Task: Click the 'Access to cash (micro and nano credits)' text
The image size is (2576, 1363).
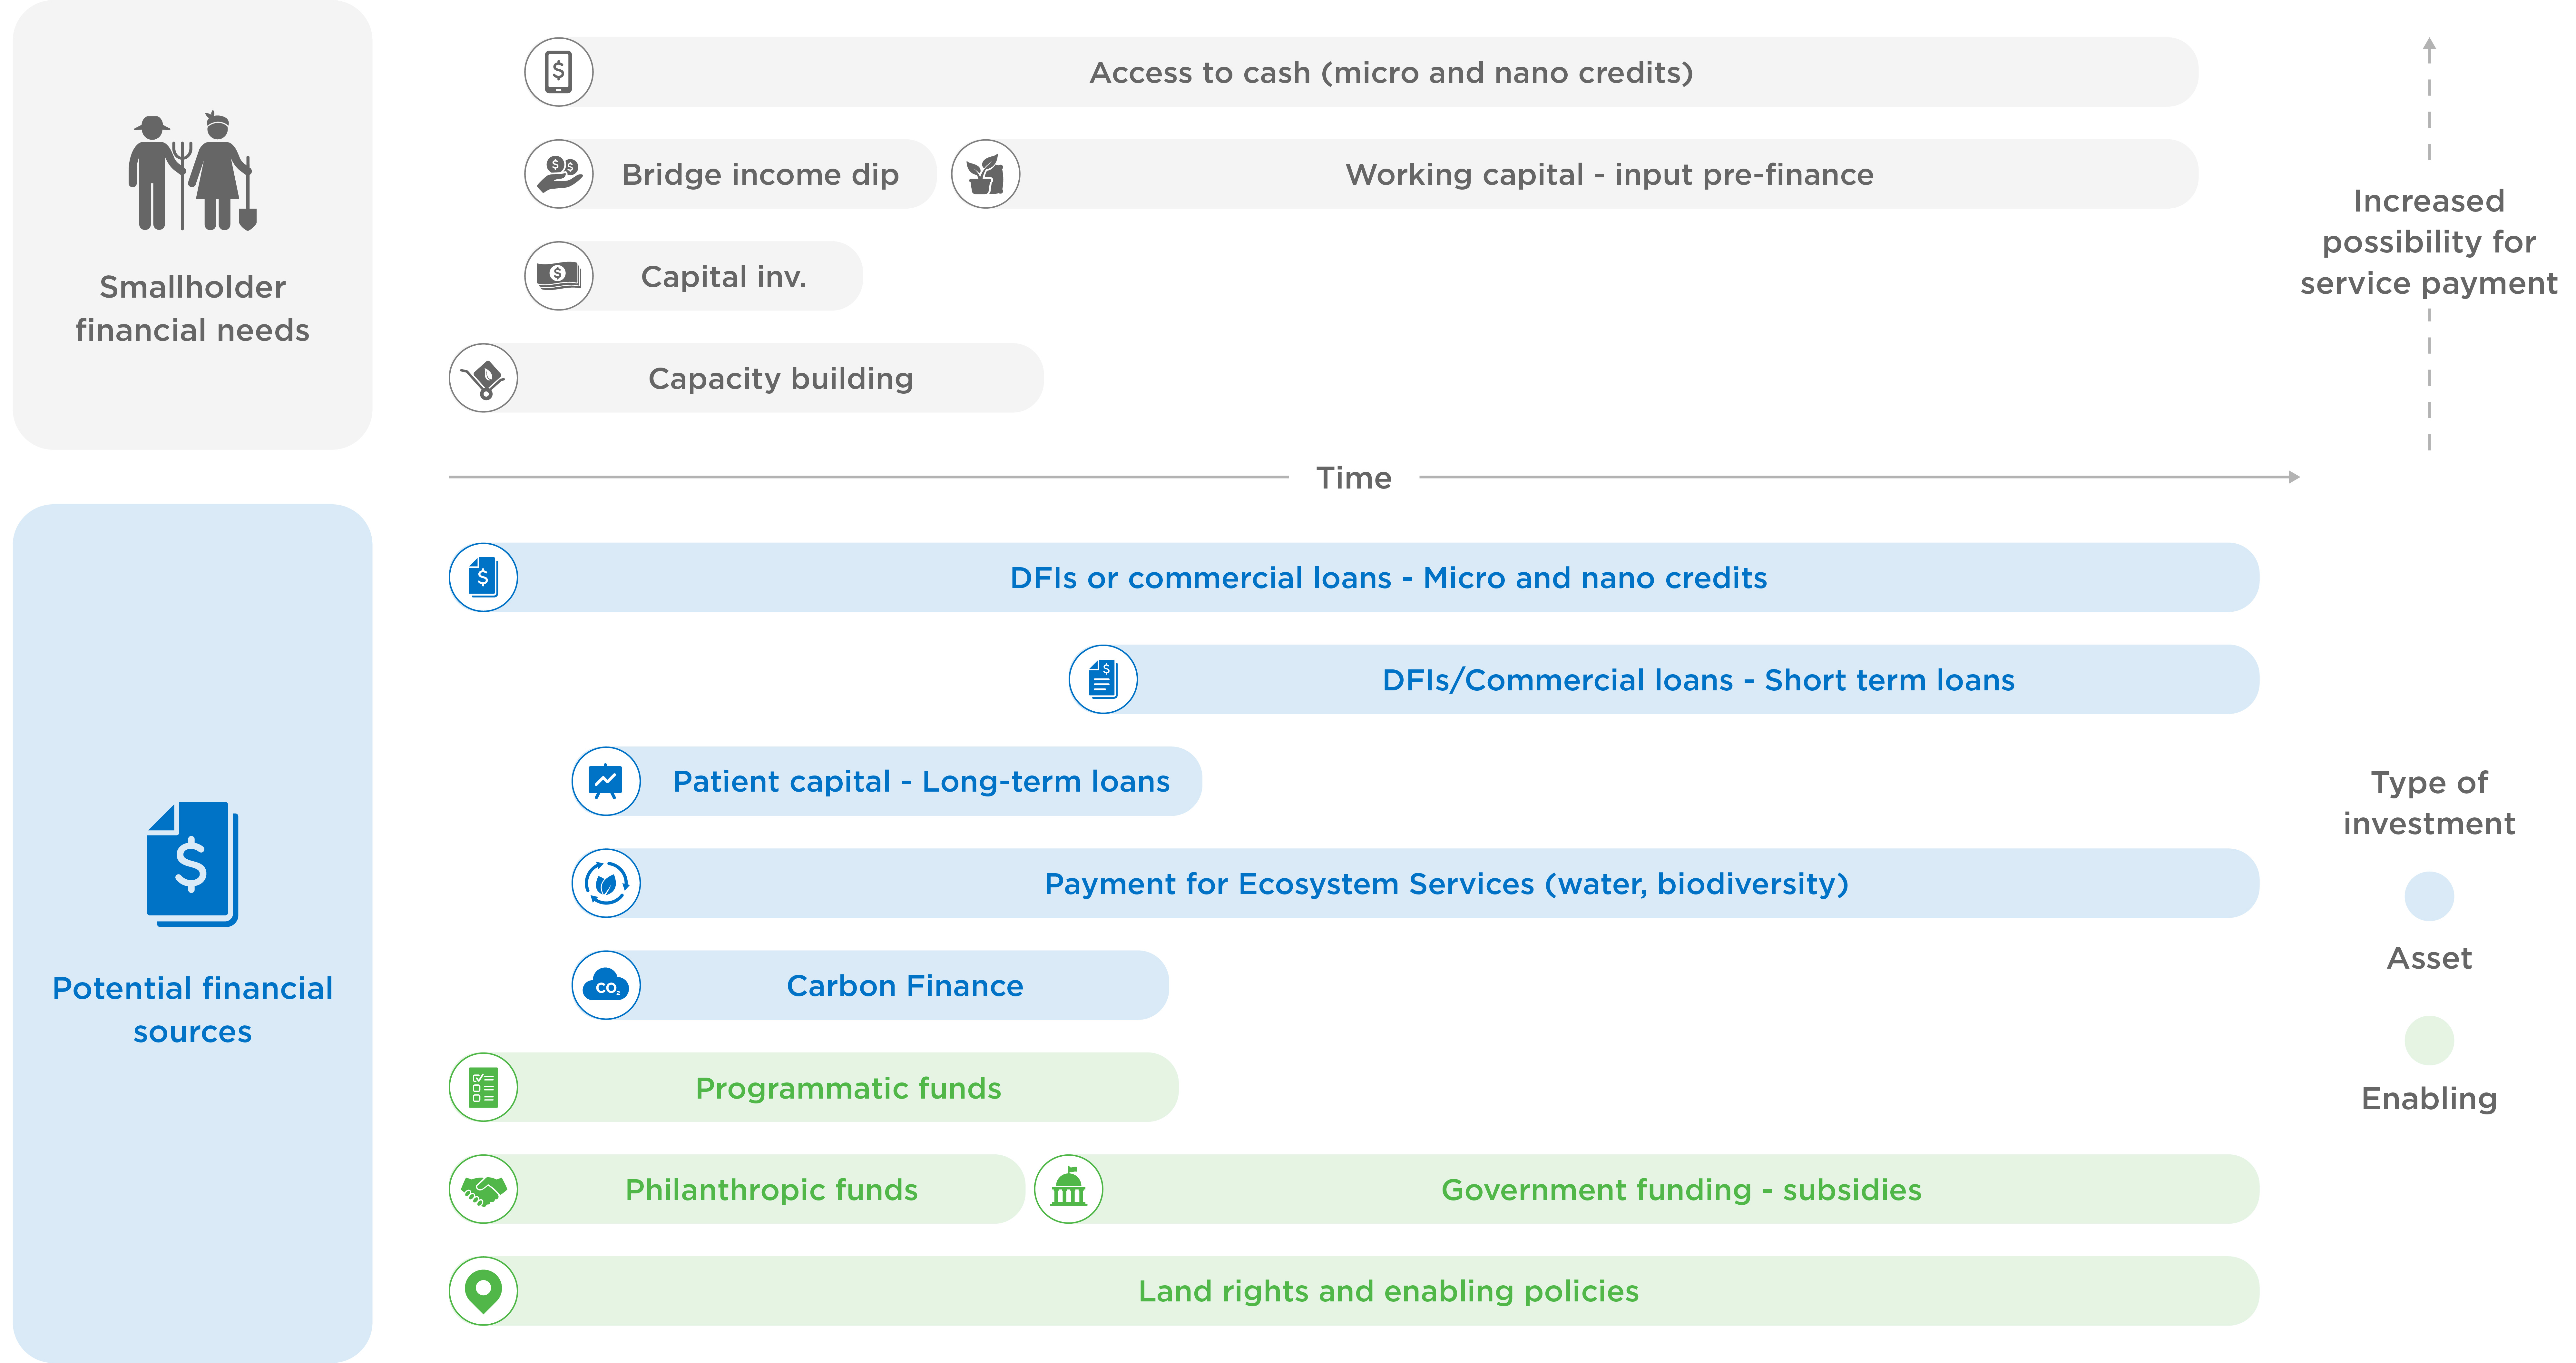Action: 1391,73
